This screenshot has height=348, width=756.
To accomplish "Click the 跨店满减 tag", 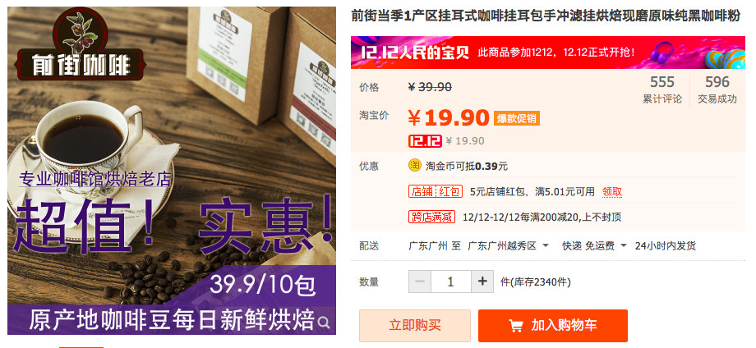I will (432, 217).
